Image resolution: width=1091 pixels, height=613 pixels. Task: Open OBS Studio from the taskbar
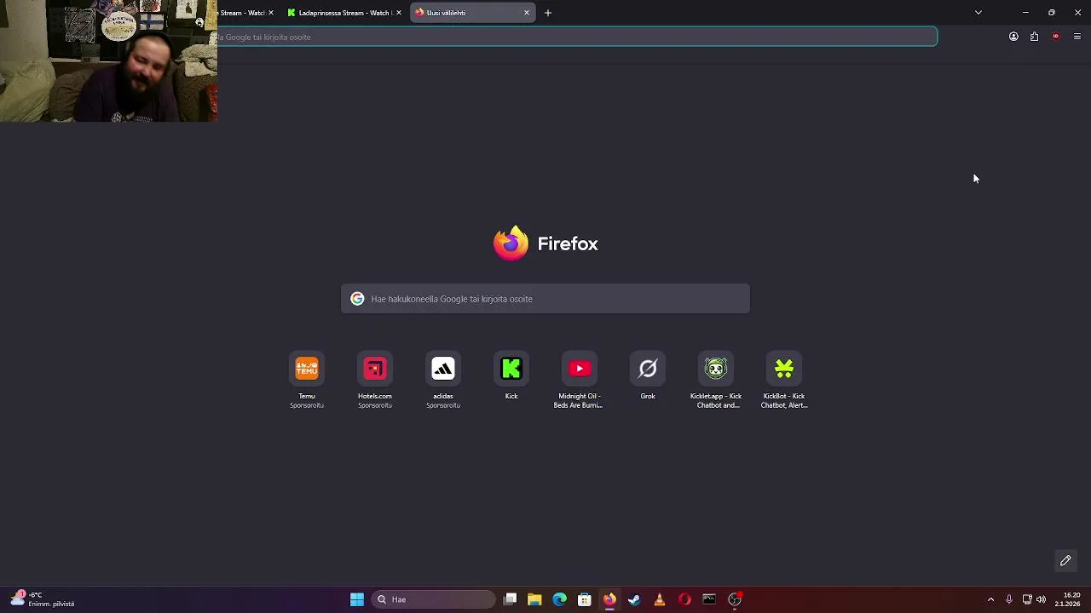735,599
